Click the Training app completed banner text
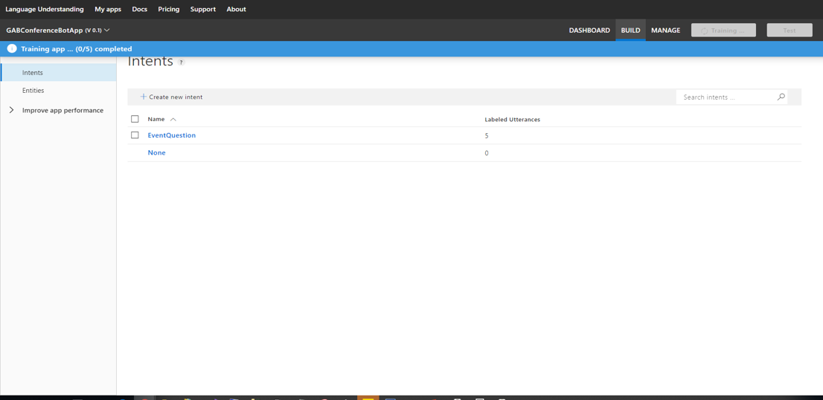The width and height of the screenshot is (823, 400). (77, 49)
